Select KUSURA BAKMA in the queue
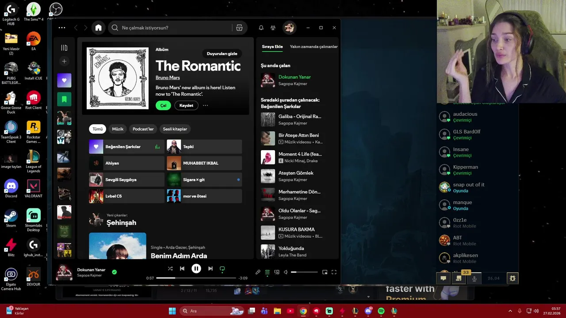Viewport: 566px width, 318px height. click(x=297, y=233)
